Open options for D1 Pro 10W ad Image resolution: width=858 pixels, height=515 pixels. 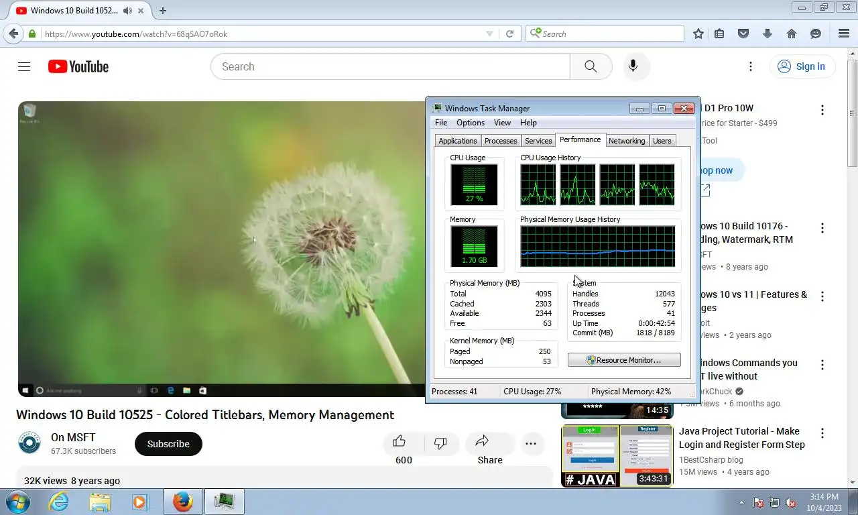click(x=822, y=110)
